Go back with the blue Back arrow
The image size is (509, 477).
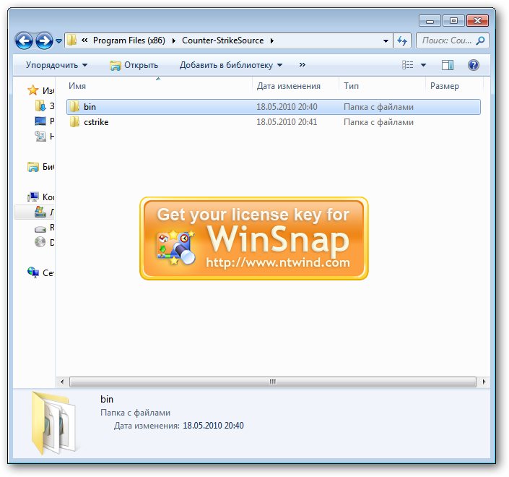click(x=24, y=41)
